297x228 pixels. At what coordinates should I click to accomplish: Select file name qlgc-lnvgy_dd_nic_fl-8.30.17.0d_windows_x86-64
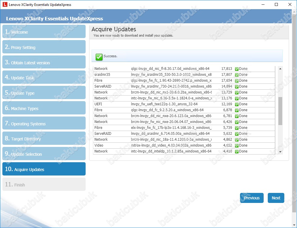[170, 69]
